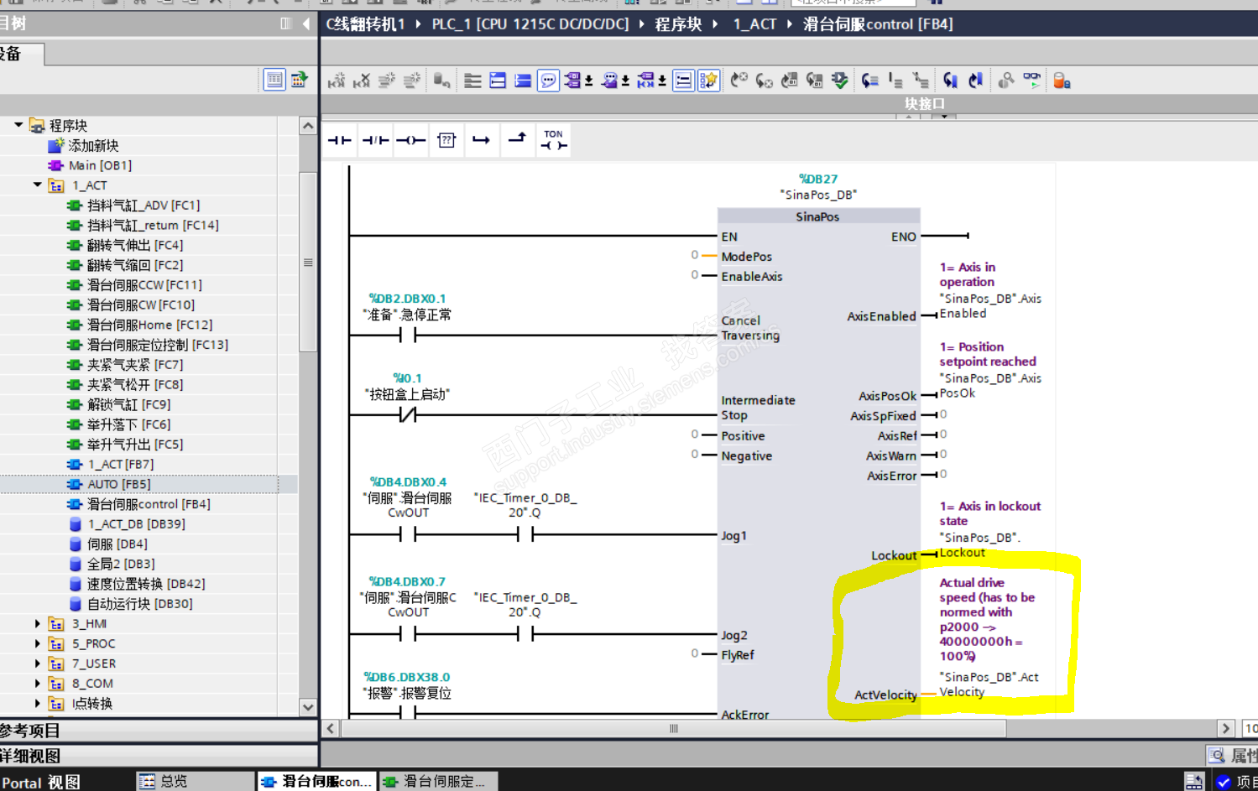
Task: Switch to the 滑台伺服定... editor tab
Action: [x=437, y=782]
